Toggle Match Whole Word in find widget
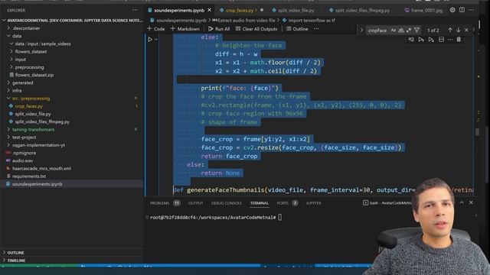The image size is (490, 275). pyautogui.click(x=401, y=31)
